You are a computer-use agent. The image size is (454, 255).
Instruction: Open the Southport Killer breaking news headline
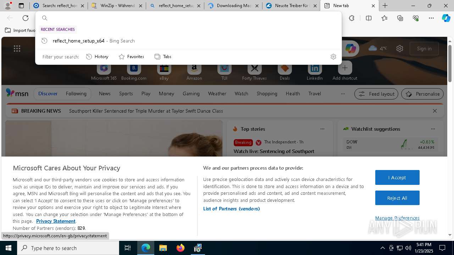(x=146, y=111)
